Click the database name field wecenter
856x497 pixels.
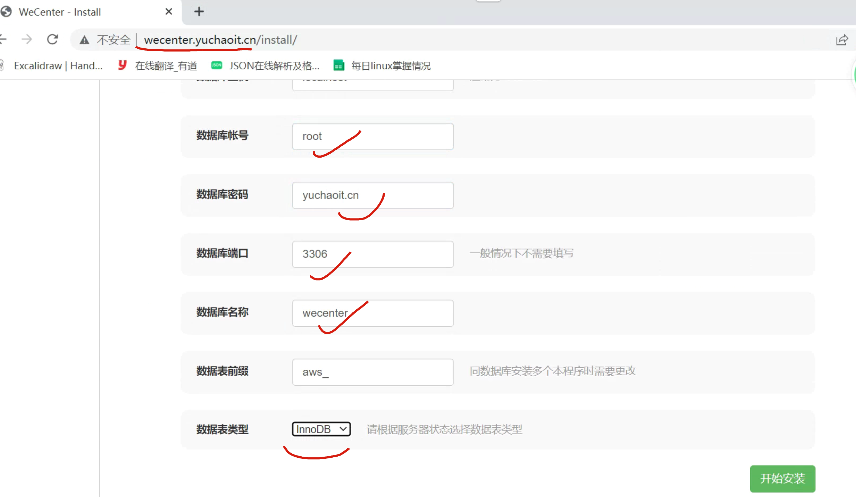pos(372,313)
